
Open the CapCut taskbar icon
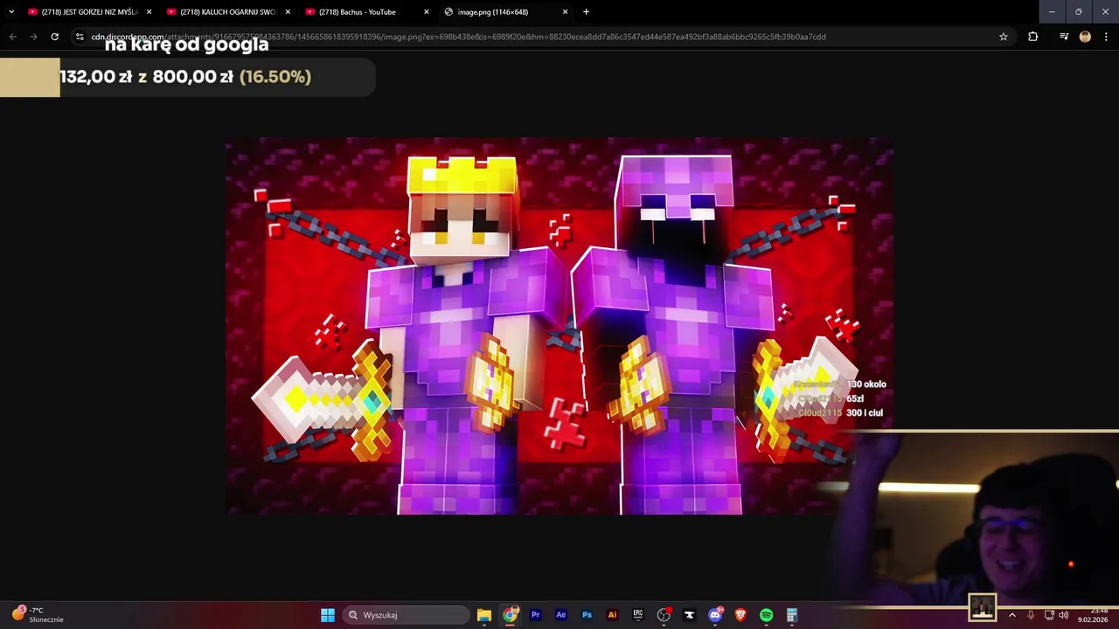pyautogui.click(x=689, y=615)
